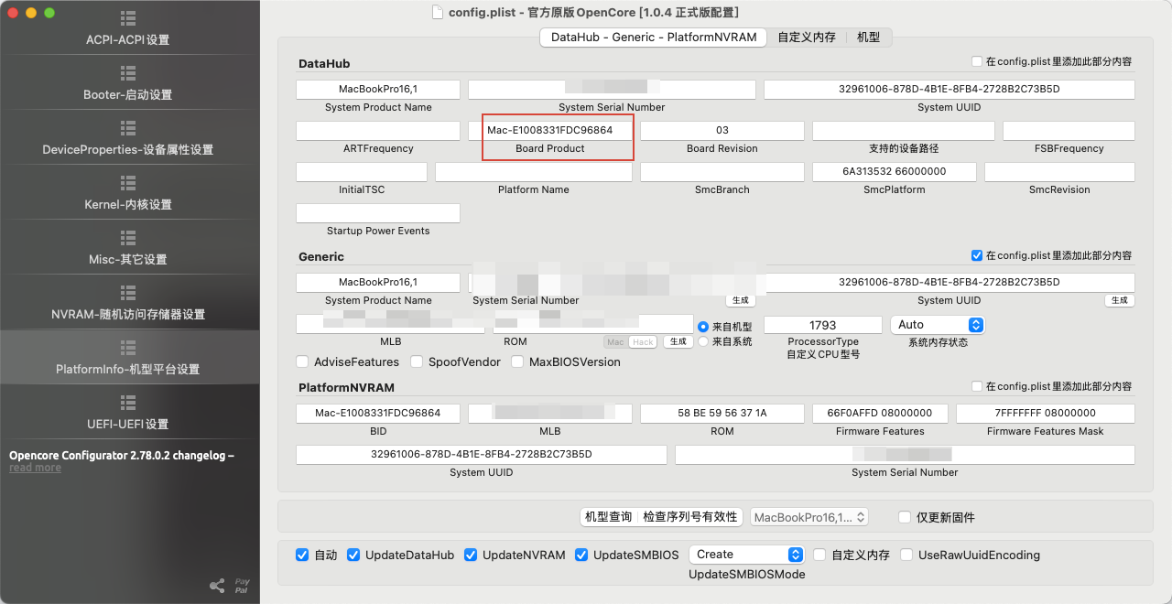The image size is (1172, 604).
Task: Select the NVRAM sidebar list icon
Action: pos(128,293)
